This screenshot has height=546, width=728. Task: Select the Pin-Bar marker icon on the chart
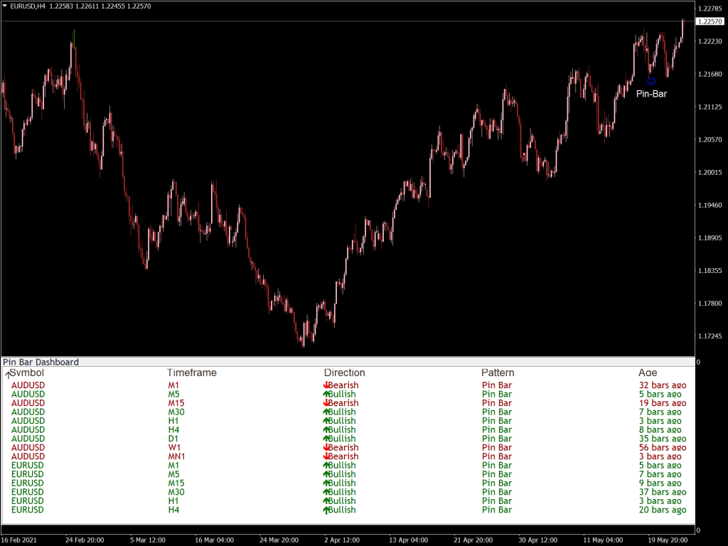651,81
